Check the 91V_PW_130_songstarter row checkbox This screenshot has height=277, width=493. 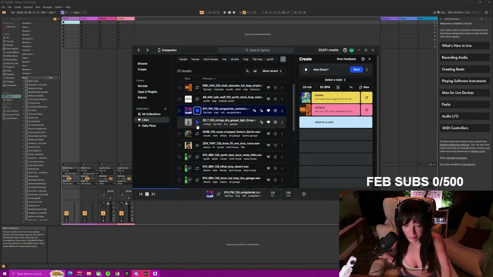click(x=179, y=111)
